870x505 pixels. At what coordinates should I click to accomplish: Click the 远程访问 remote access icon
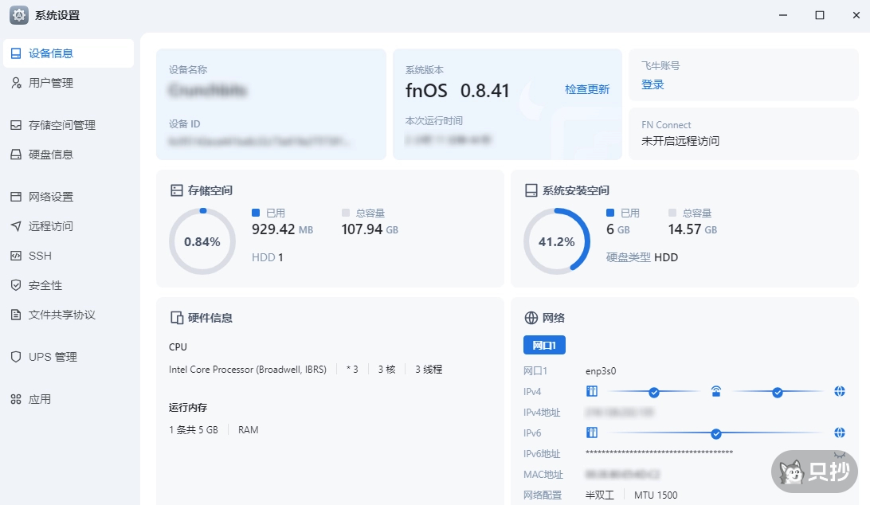pos(16,226)
